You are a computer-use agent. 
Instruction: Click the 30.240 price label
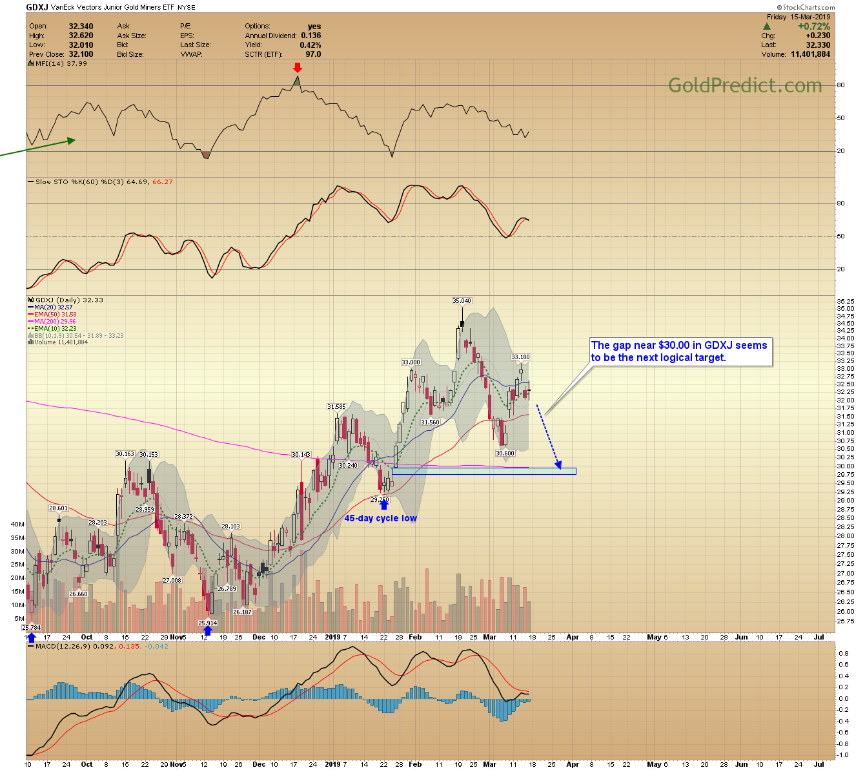click(x=348, y=466)
